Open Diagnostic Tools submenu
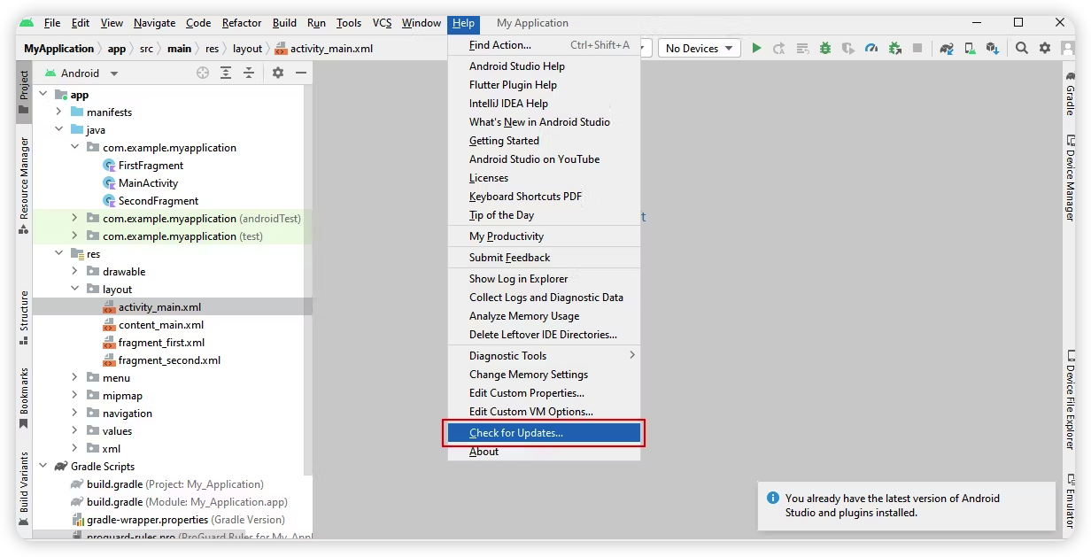The width and height of the screenshot is (1091, 557). [x=544, y=356]
